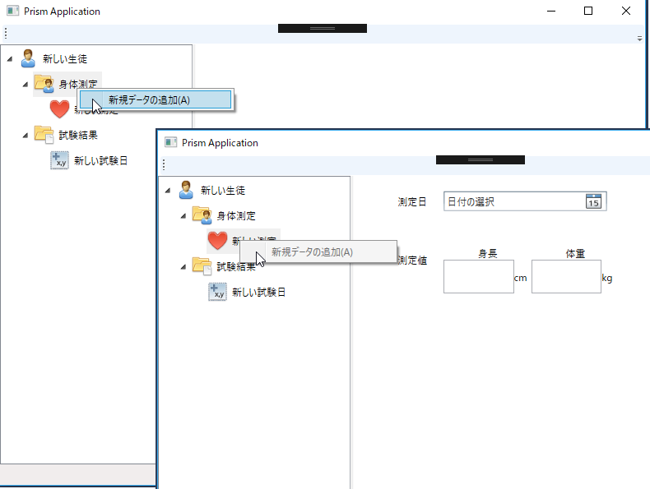Click student icon in back window tree
This screenshot has width=650, height=489.
[x=28, y=58]
